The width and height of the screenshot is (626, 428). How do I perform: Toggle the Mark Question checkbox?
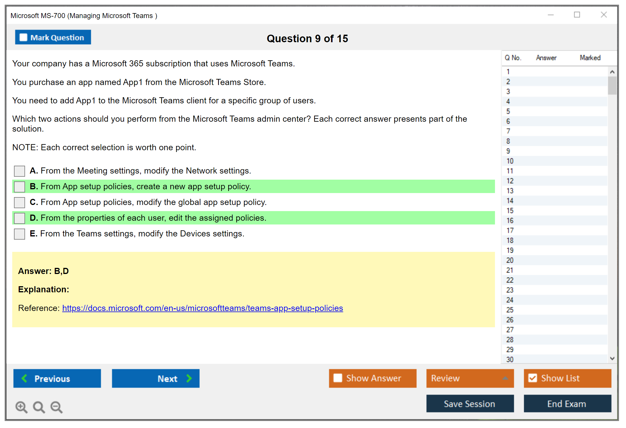pos(23,37)
